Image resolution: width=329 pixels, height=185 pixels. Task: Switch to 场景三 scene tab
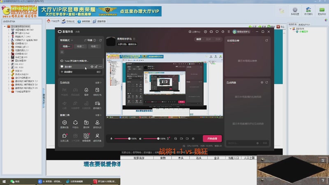[x=95, y=46]
